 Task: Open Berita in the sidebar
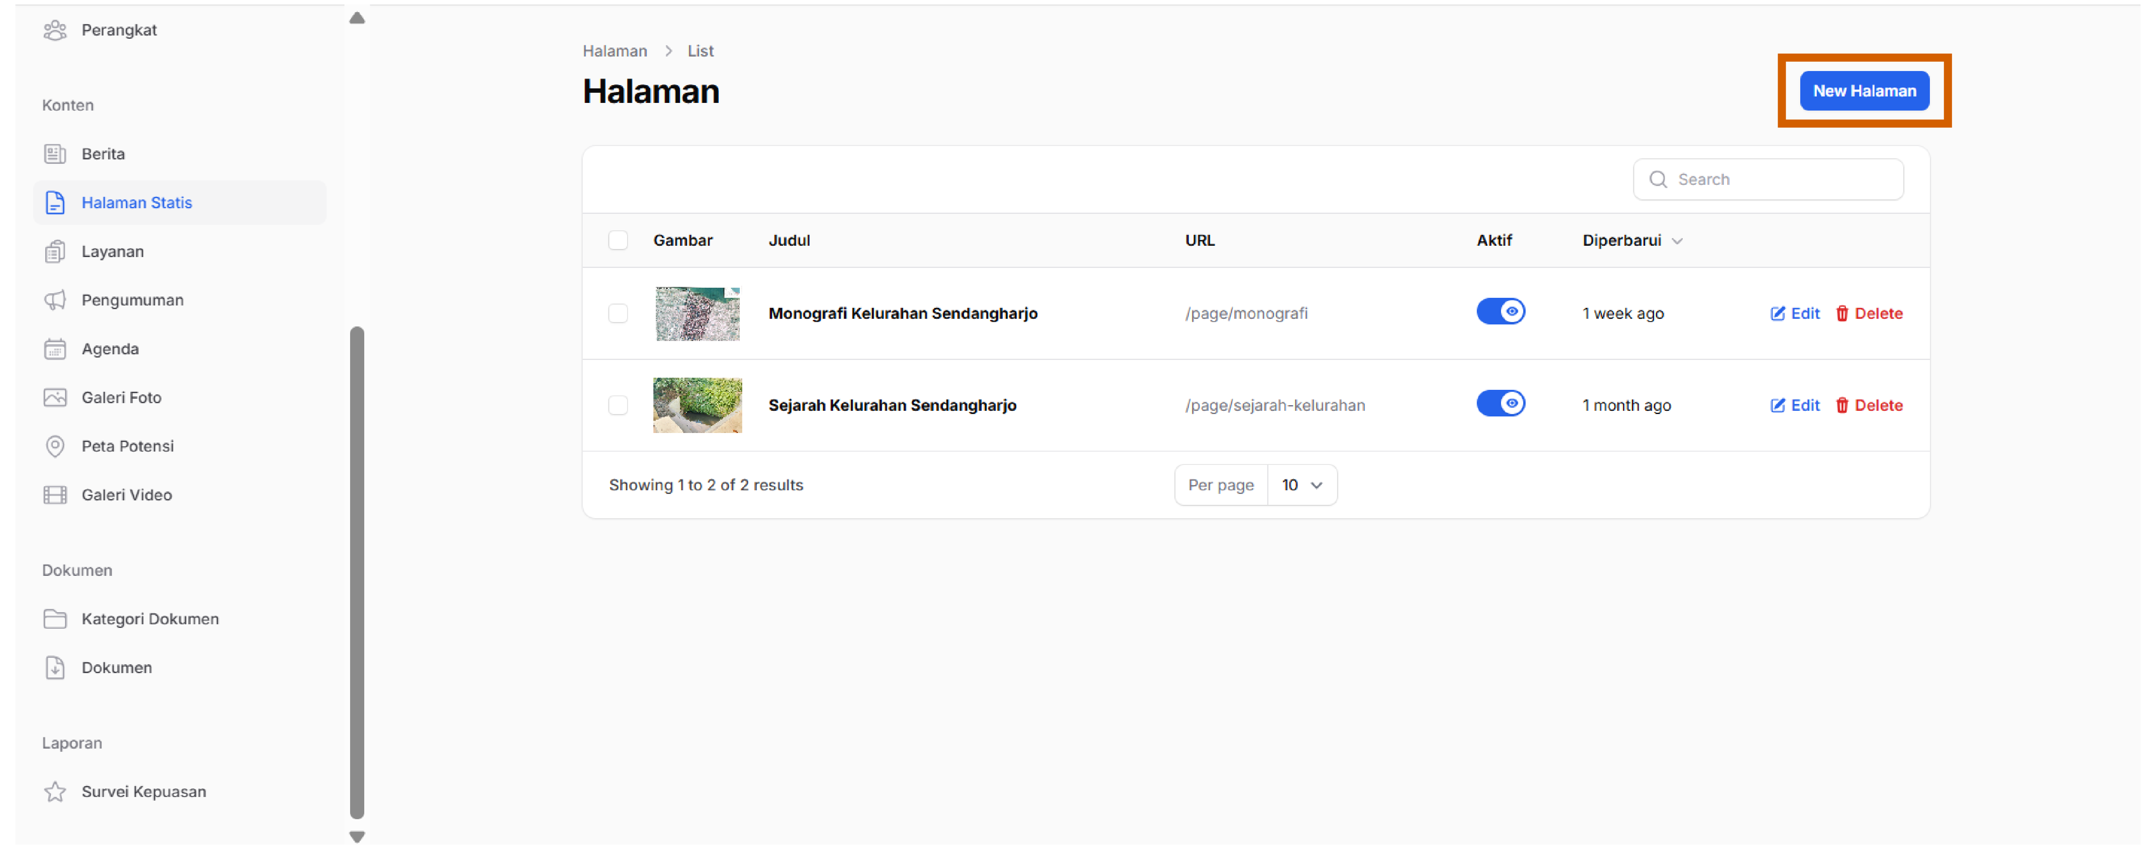coord(180,154)
